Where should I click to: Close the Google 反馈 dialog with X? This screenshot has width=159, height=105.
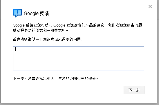150,7
